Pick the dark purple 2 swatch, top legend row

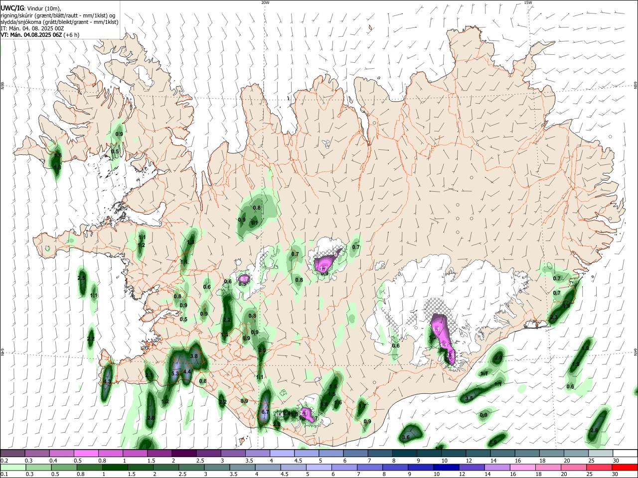184,453
